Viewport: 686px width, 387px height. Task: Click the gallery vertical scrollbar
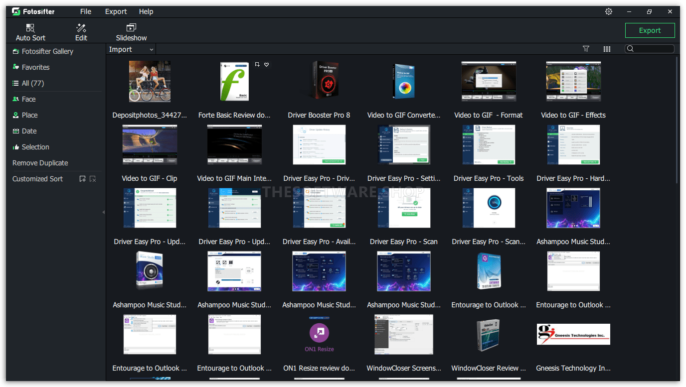tap(677, 120)
